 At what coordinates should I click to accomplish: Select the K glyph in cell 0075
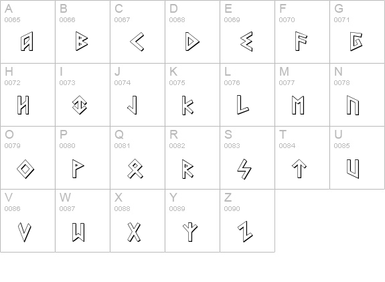(188, 105)
